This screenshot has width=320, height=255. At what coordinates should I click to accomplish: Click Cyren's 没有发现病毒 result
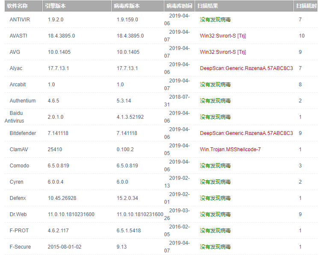(x=215, y=182)
